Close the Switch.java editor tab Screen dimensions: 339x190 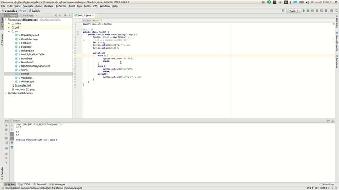point(93,15)
